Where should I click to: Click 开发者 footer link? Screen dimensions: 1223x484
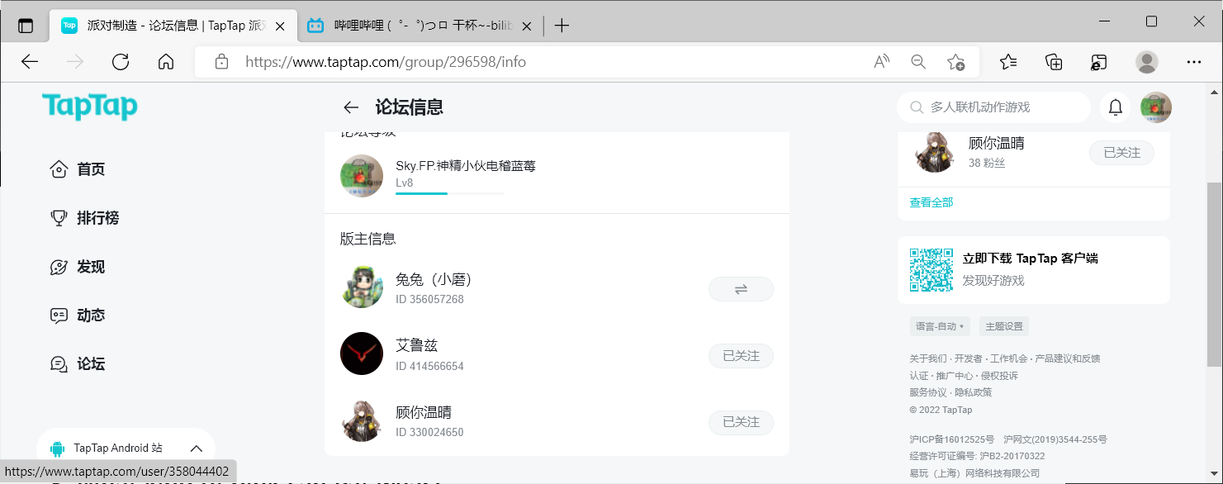(x=969, y=358)
